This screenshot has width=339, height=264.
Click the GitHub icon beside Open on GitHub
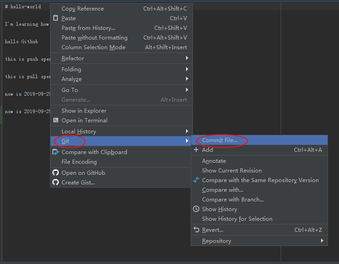click(x=56, y=172)
